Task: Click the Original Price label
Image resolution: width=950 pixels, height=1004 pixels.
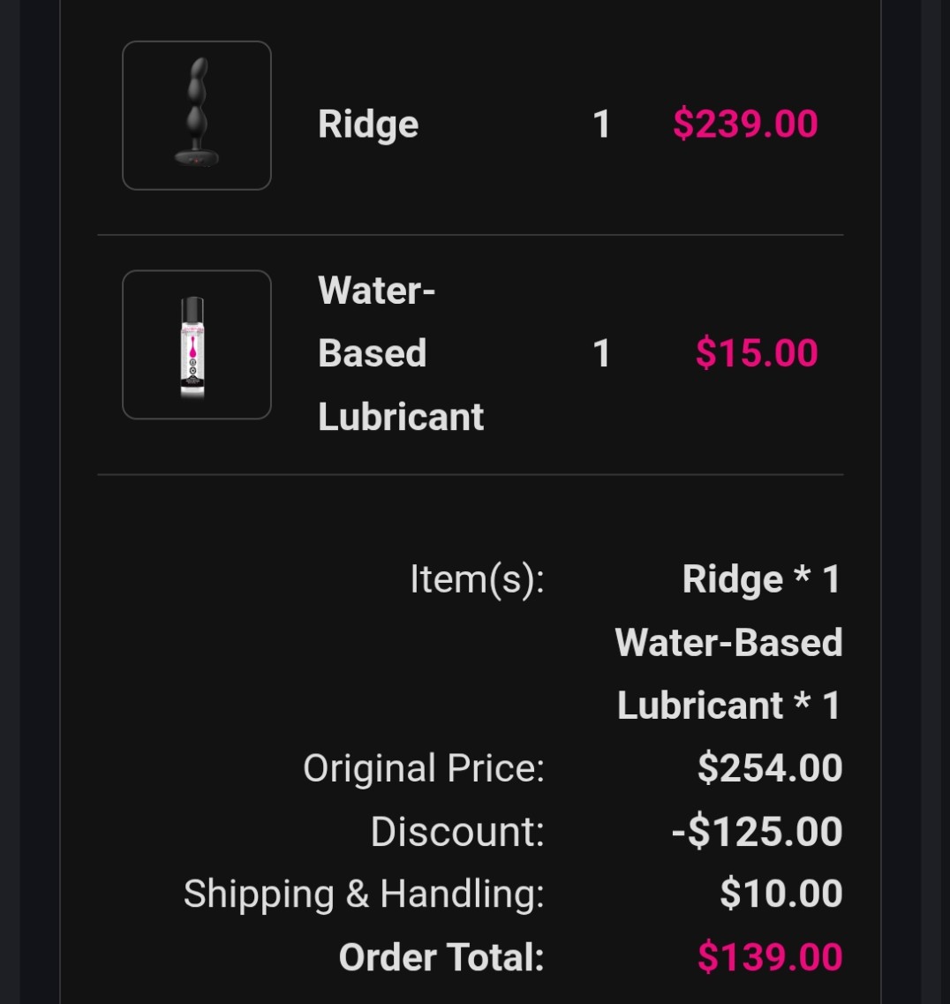Action: 424,768
